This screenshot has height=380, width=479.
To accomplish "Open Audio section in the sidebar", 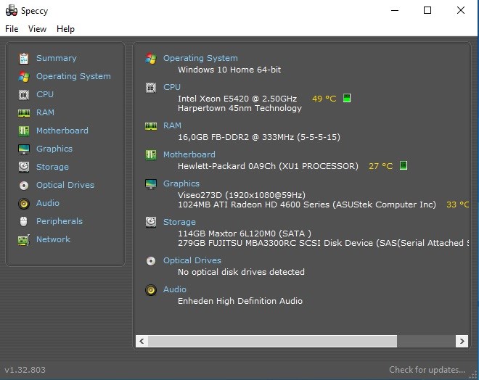I will click(48, 203).
